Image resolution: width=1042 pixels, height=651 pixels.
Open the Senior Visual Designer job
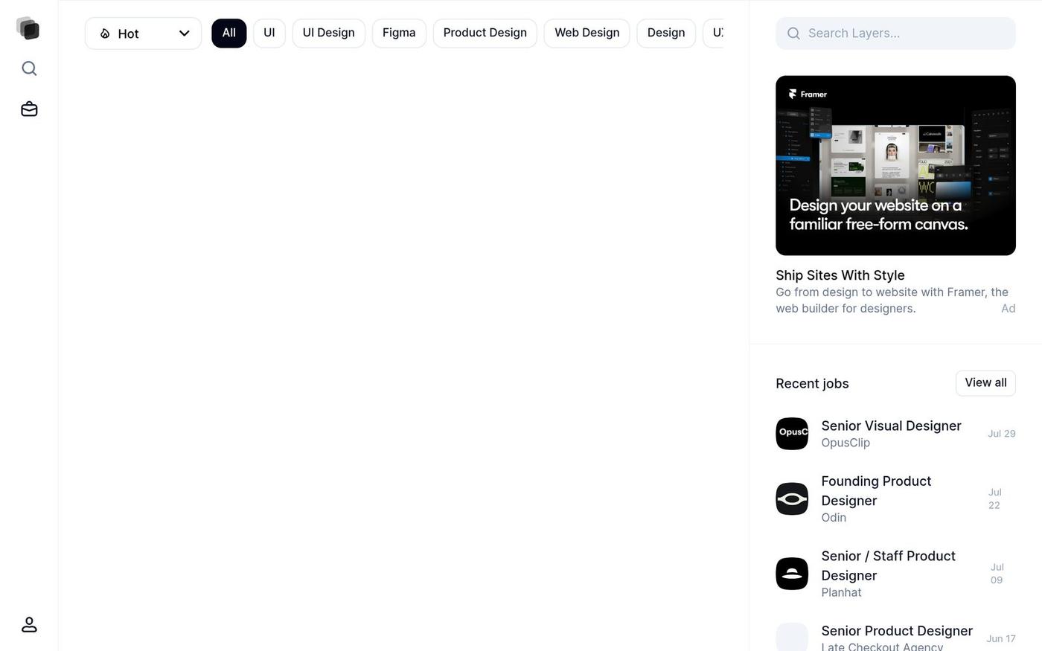tap(891, 426)
